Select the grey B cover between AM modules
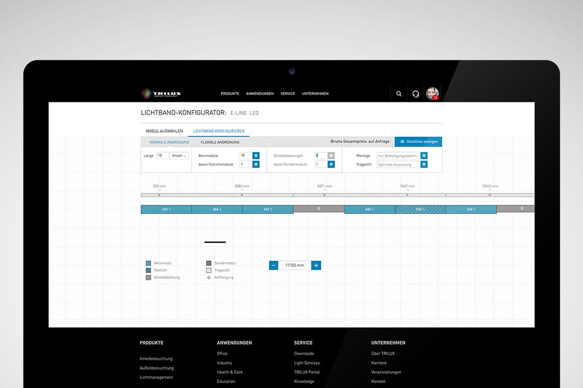Screen dimensions: 583x388 tap(319, 209)
